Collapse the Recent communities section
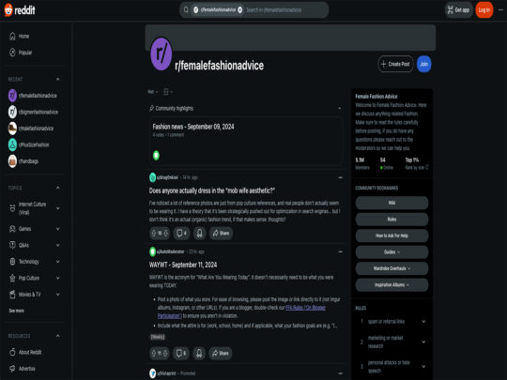 point(57,79)
